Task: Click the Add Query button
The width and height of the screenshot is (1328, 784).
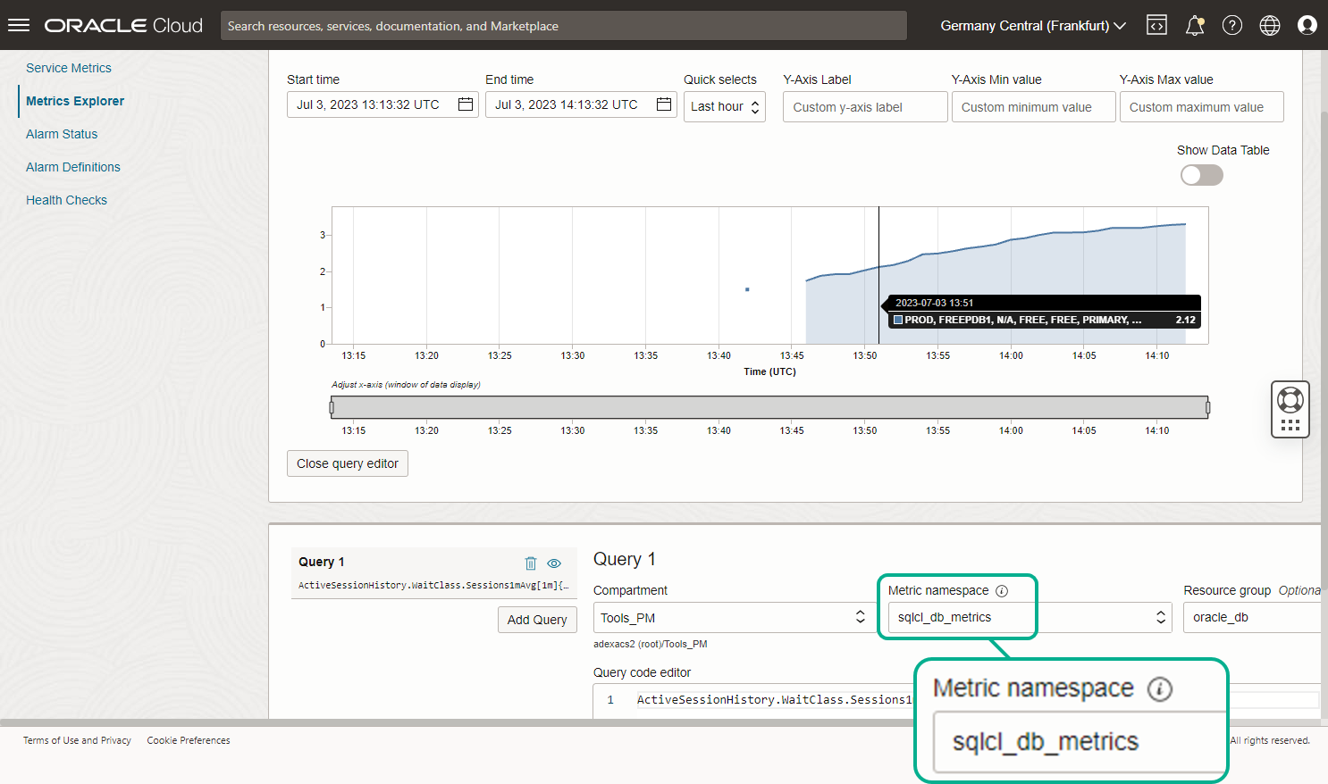Action: (537, 620)
